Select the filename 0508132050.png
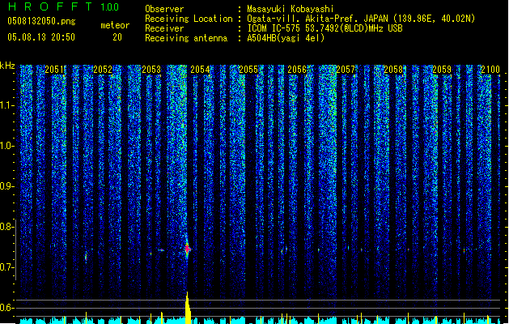 (41, 21)
